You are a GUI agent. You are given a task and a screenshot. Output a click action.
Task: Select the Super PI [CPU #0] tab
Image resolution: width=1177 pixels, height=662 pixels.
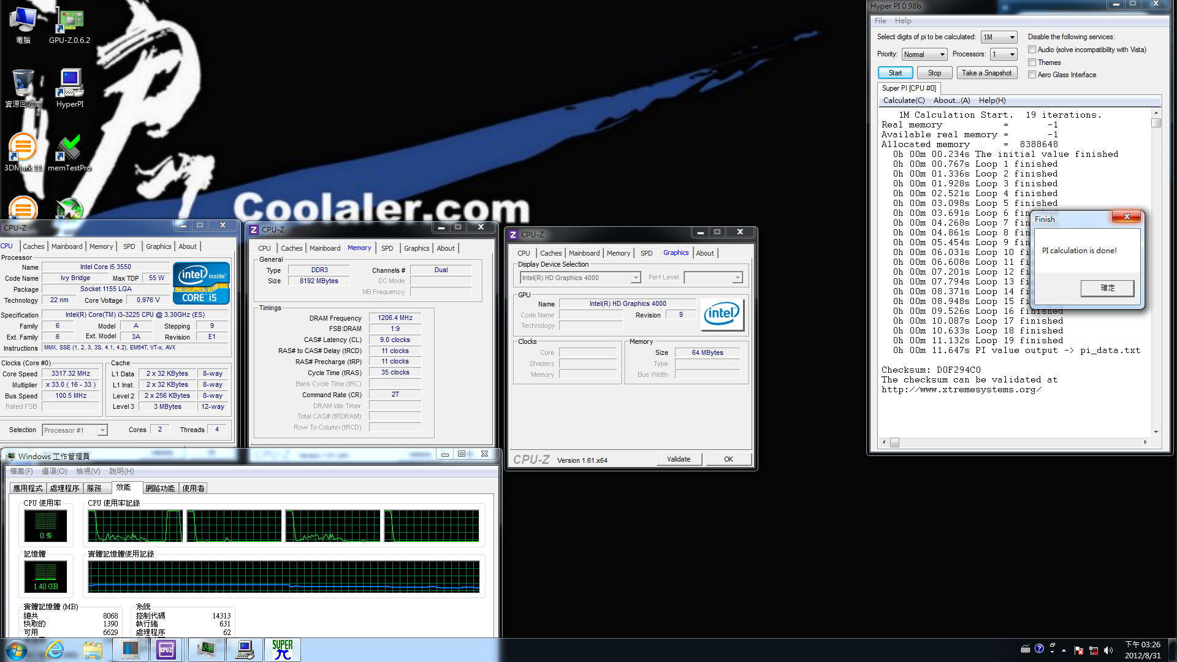coord(908,88)
